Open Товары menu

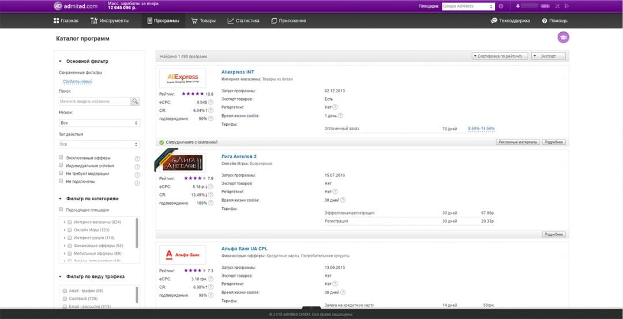[204, 21]
